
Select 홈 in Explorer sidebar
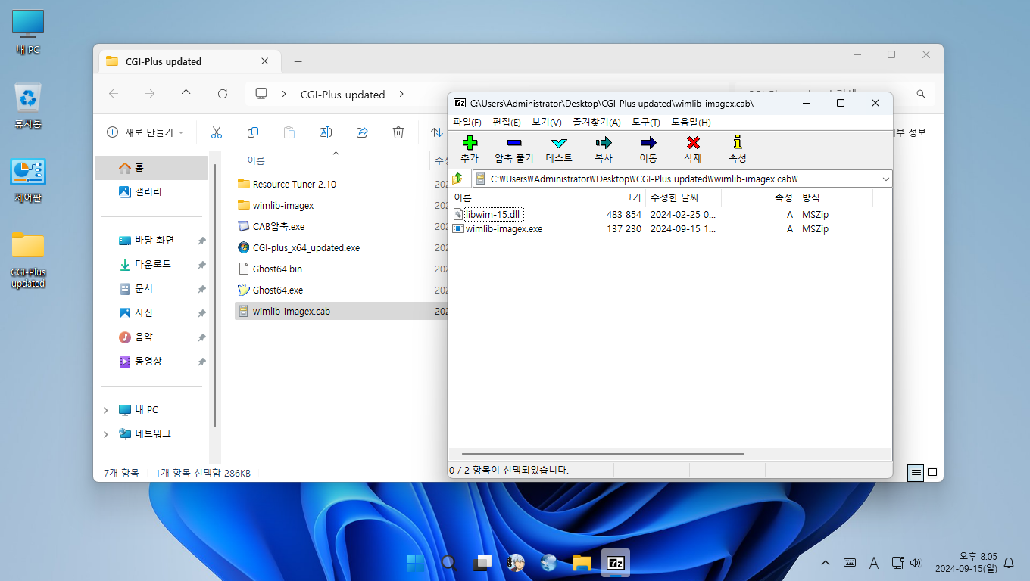[x=151, y=167]
